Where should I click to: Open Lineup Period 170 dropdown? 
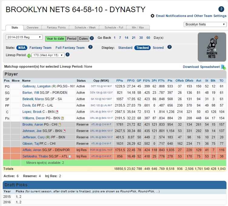(48, 55)
